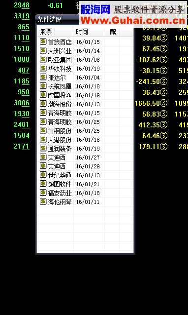Click the dollar icon beside 世纪华通
The image size is (188, 315).
point(43,175)
